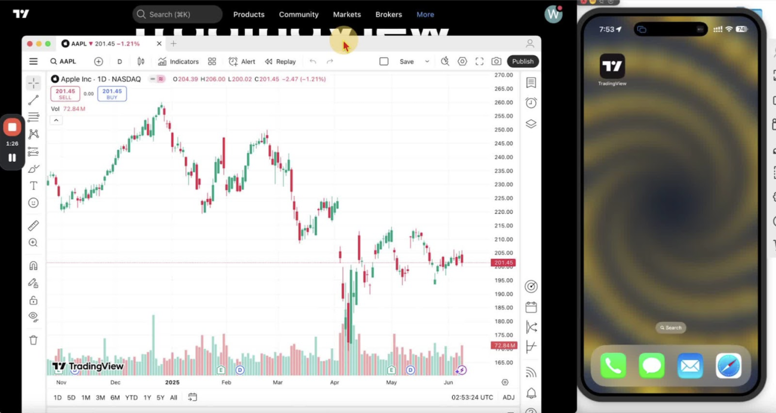Click the Publish button

pos(522,61)
